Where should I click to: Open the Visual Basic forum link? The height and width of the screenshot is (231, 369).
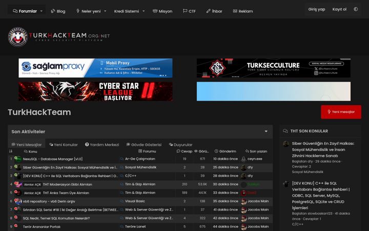[x=135, y=201]
